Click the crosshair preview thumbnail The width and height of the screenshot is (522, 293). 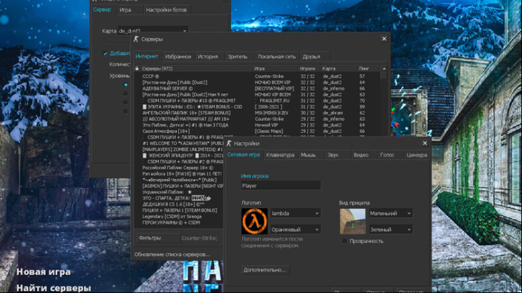352,221
